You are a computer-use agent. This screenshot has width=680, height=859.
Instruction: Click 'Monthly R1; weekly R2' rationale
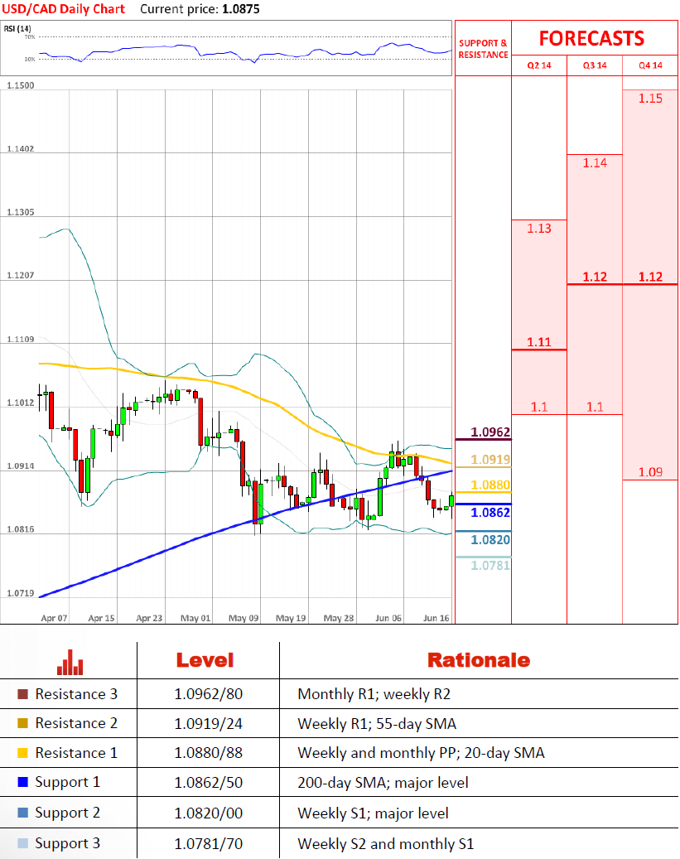[374, 695]
